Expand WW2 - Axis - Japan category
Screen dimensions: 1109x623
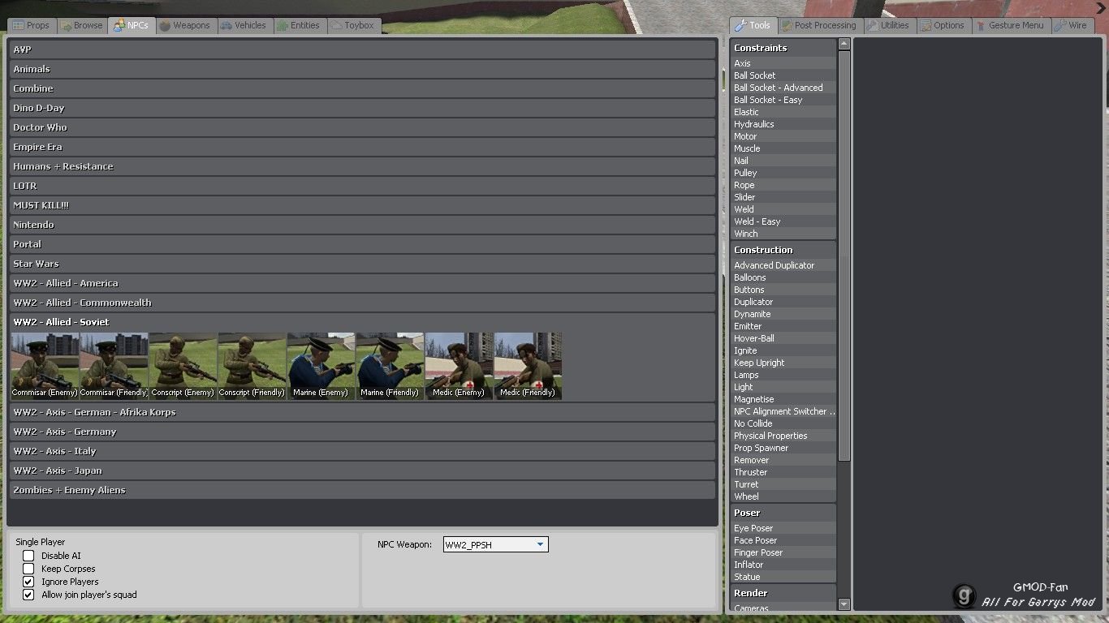362,470
